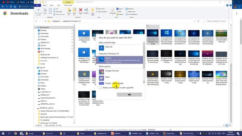Screen dimensions: 242x136
Task: Confirm the dialog with OK
Action: (x=129, y=94)
